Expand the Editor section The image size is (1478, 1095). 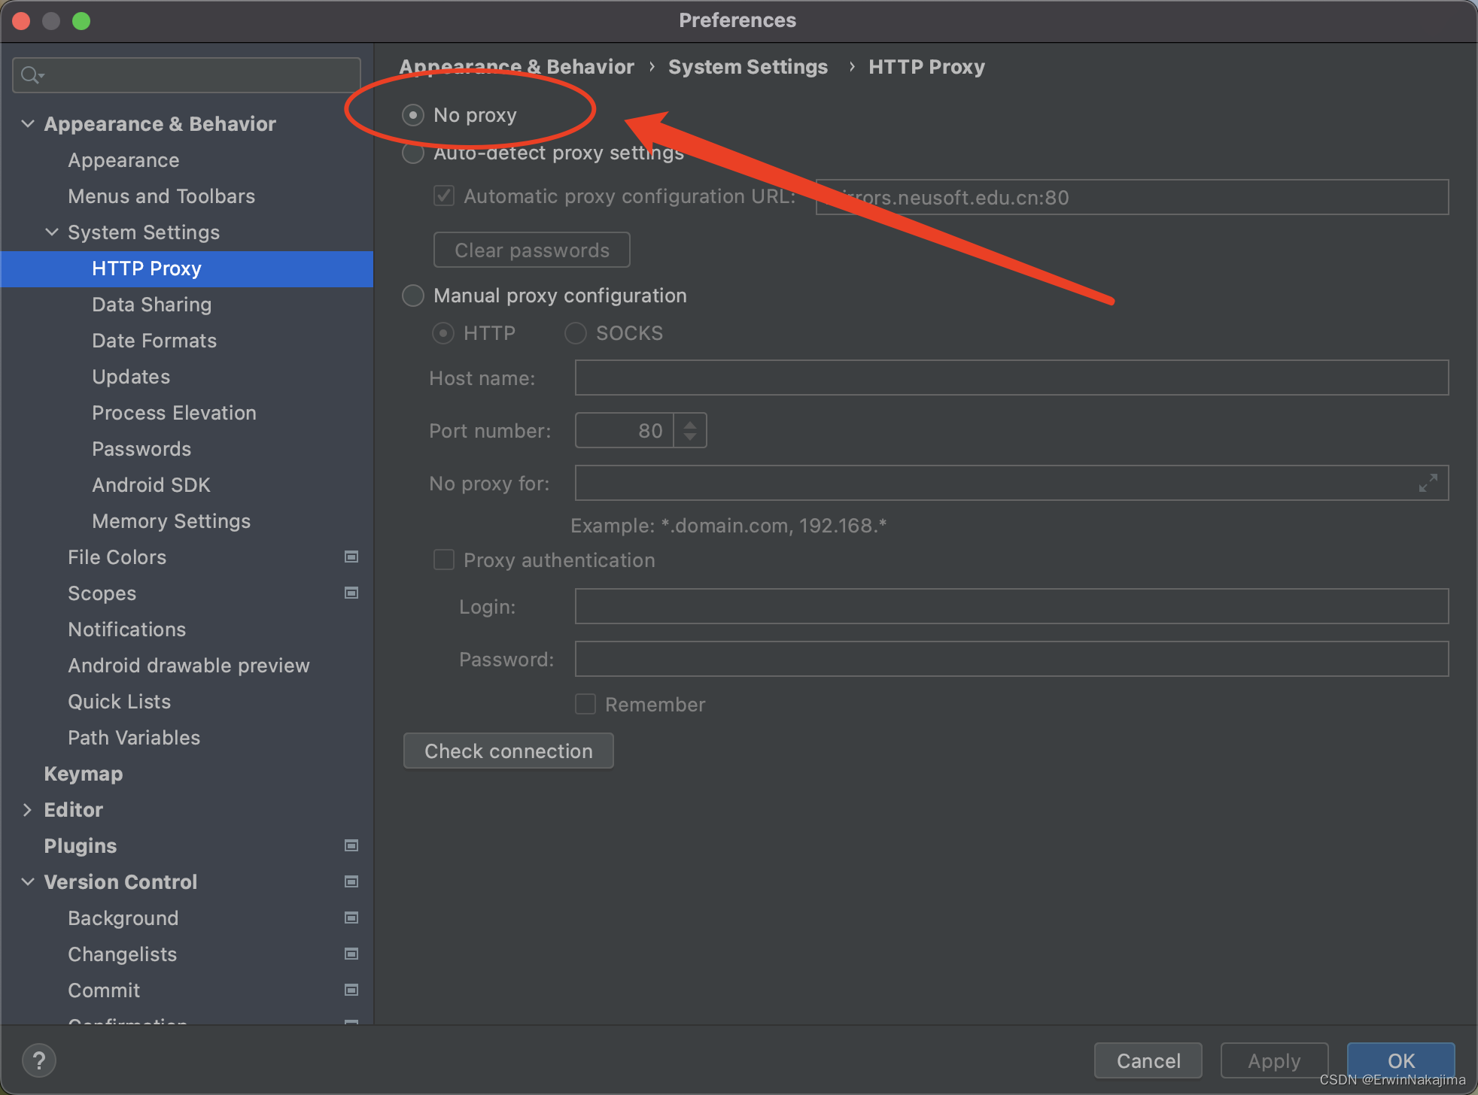pyautogui.click(x=28, y=809)
